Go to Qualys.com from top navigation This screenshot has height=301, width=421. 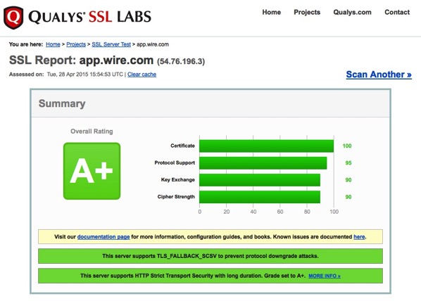tap(352, 13)
